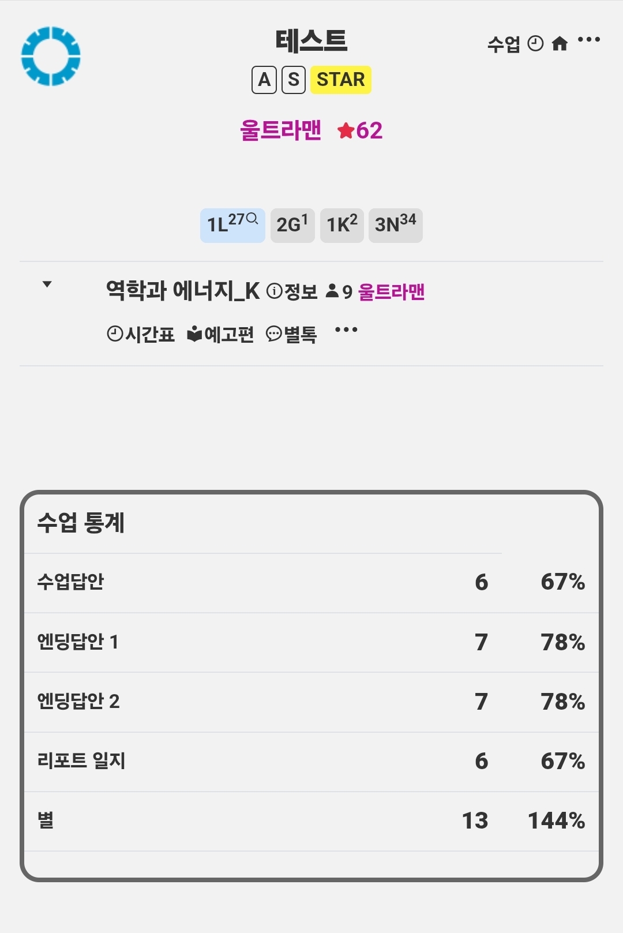Screen dimensions: 623x933
Task: Select the 3N 34 tab
Action: click(396, 225)
